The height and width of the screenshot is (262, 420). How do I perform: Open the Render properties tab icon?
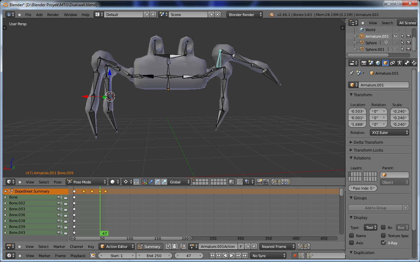[x=364, y=63]
